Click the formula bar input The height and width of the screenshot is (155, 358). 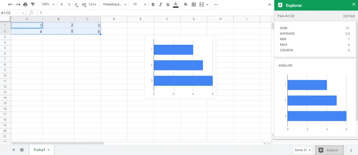[155, 13]
